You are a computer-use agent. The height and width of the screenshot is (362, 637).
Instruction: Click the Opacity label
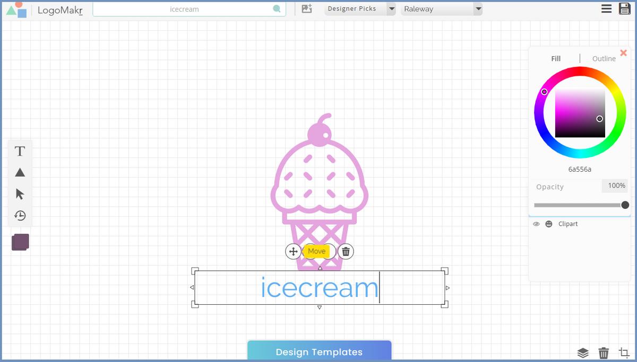(550, 187)
